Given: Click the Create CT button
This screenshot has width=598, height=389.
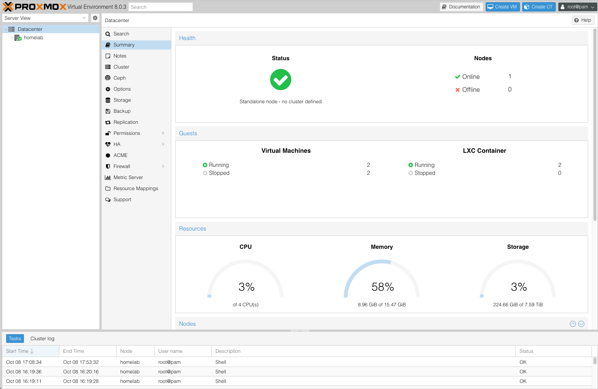Looking at the screenshot, I should 539,7.
